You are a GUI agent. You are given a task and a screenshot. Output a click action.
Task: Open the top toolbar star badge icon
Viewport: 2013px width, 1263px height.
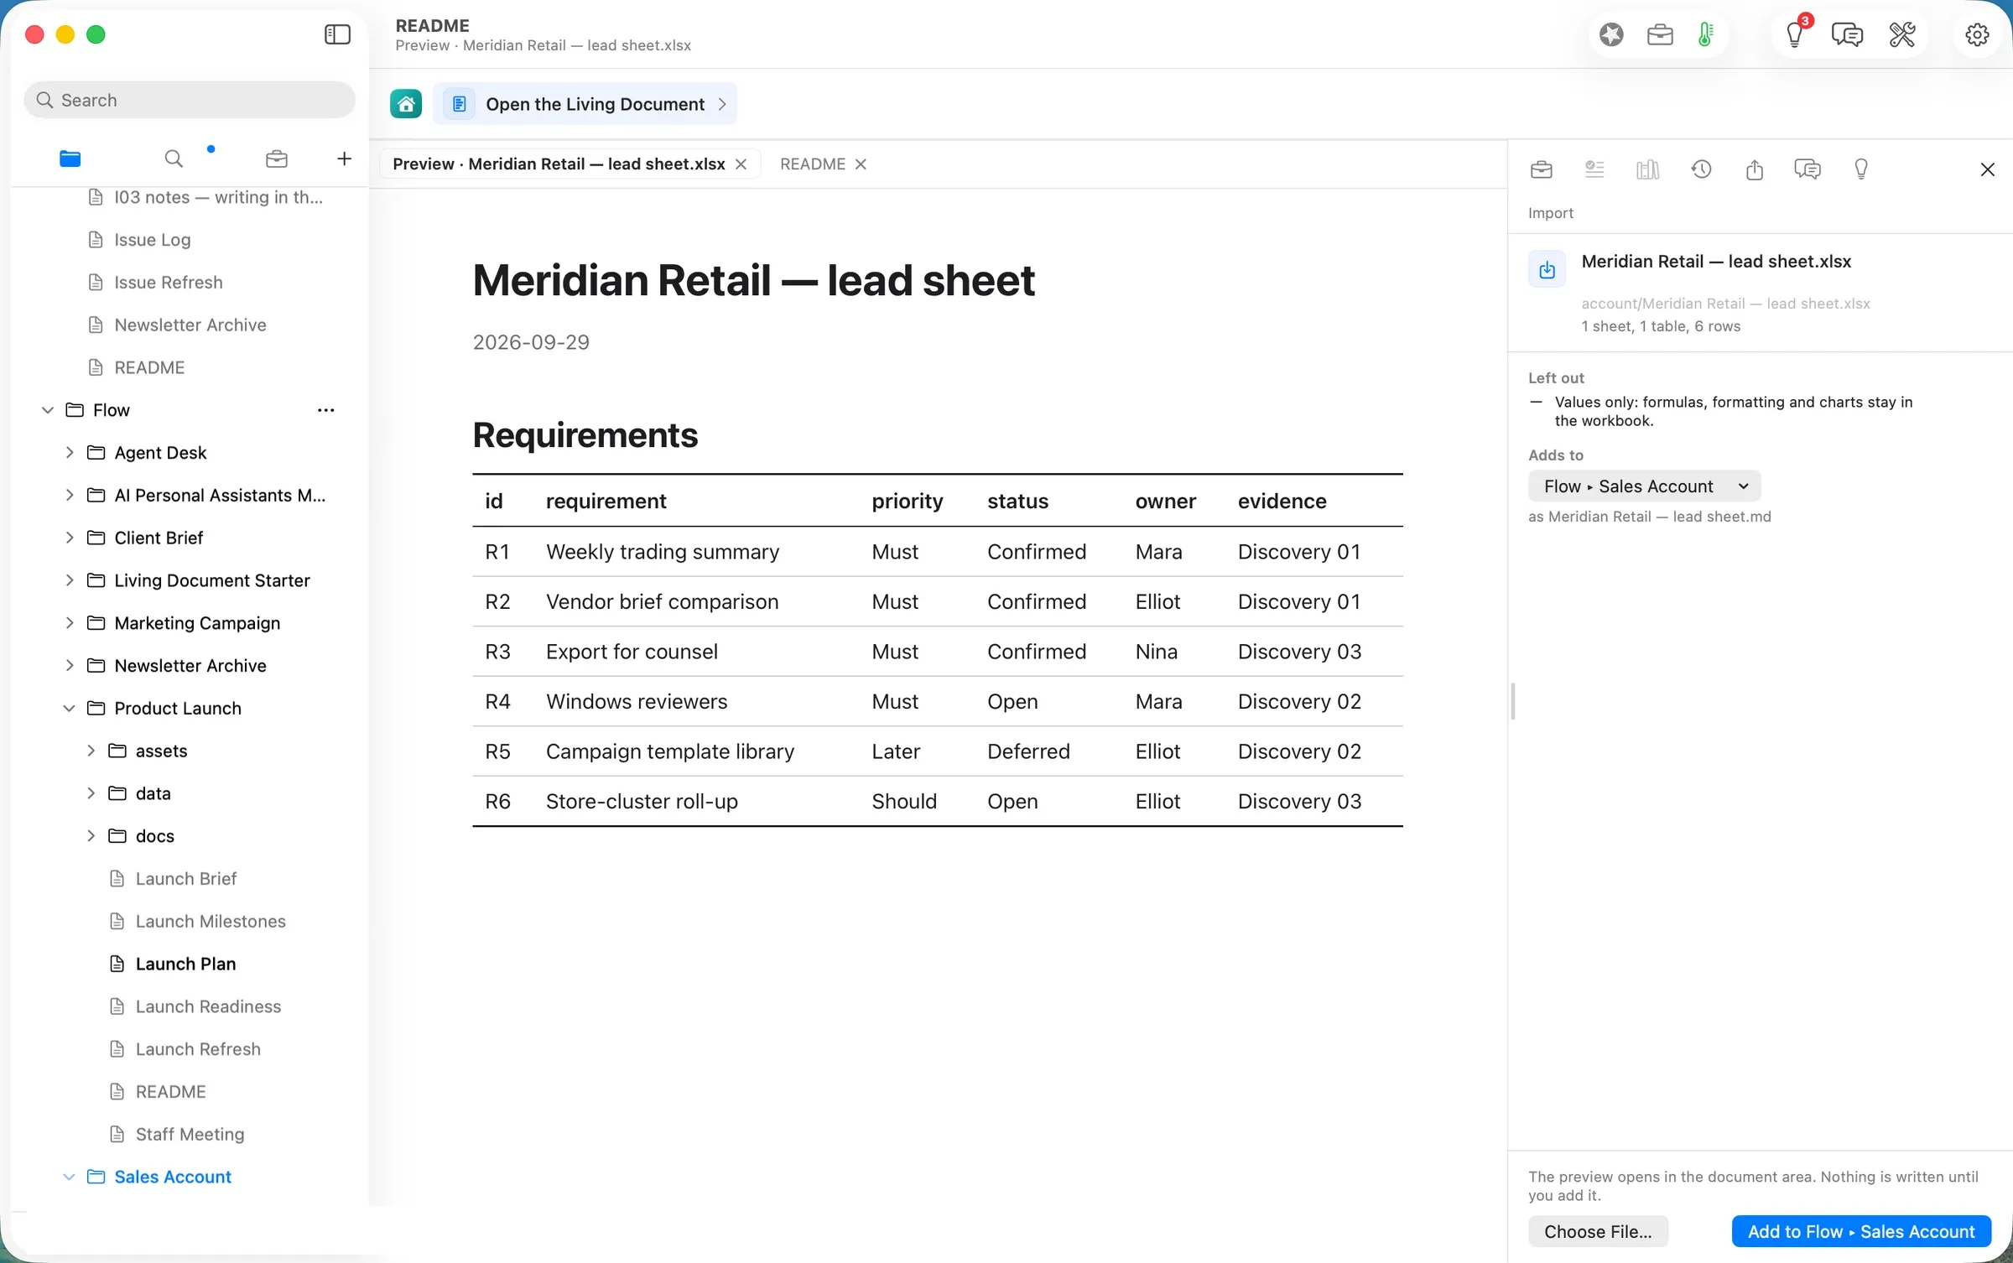(x=1611, y=34)
